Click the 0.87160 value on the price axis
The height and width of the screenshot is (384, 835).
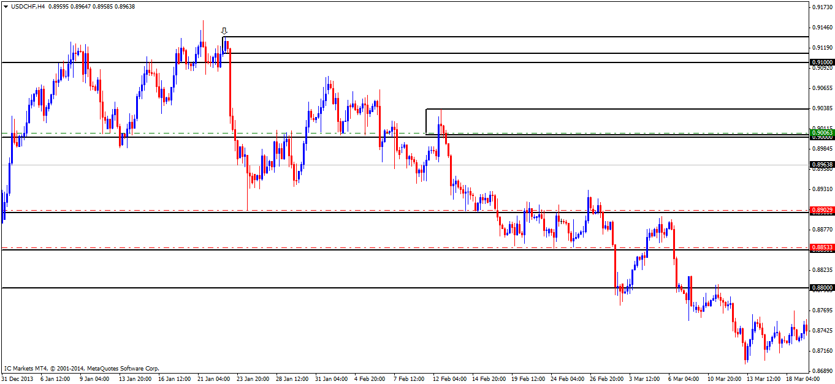point(822,351)
